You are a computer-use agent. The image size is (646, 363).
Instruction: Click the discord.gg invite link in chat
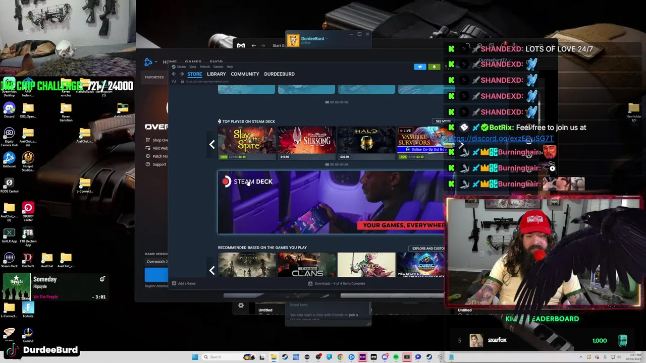pyautogui.click(x=500, y=139)
